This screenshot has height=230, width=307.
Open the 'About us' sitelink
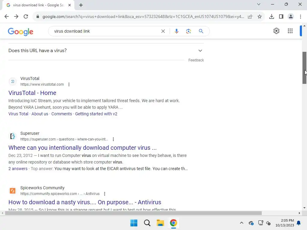[x=40, y=114]
